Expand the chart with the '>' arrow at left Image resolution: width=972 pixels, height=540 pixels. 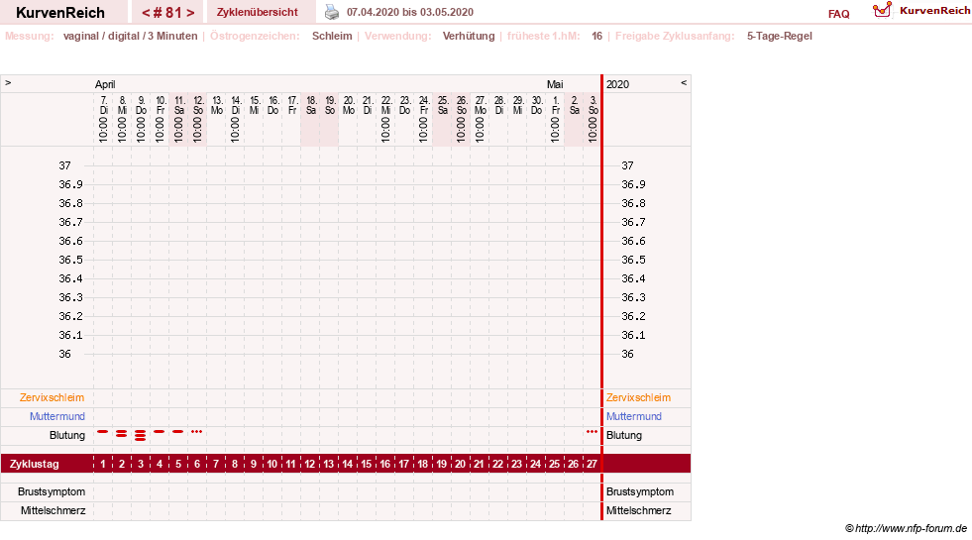point(8,82)
